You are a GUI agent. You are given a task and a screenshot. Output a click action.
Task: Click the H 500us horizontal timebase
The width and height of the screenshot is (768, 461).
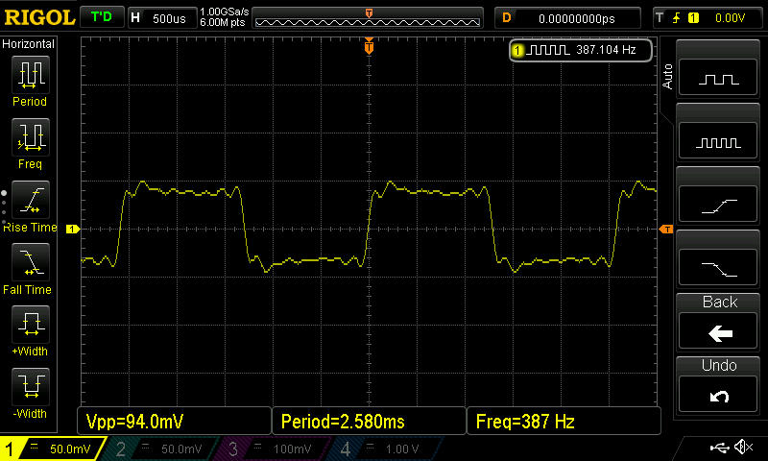(162, 18)
